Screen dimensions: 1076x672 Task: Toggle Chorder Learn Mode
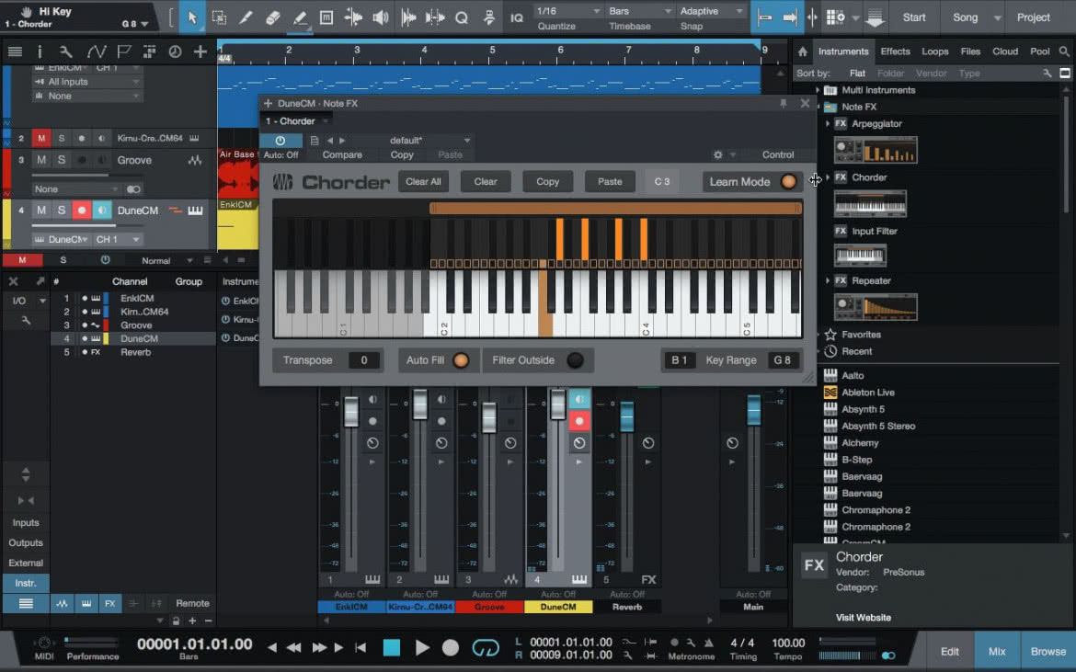[788, 182]
